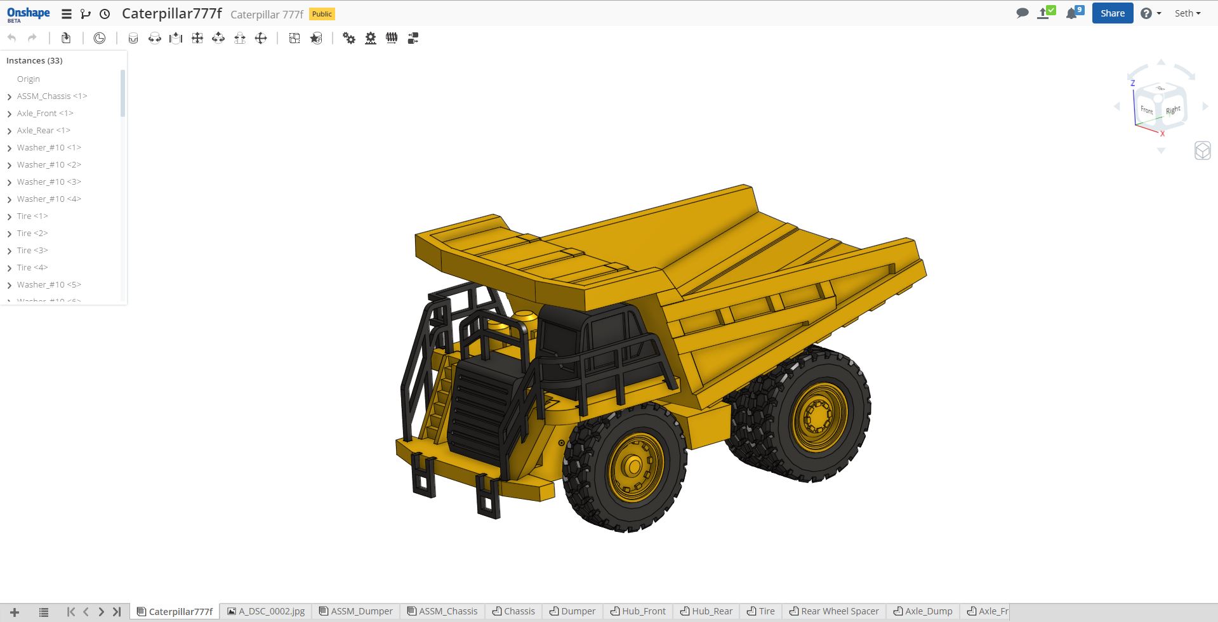The width and height of the screenshot is (1218, 622).
Task: Select Washer_#10 <4> in the instance list
Action: pyautogui.click(x=49, y=199)
